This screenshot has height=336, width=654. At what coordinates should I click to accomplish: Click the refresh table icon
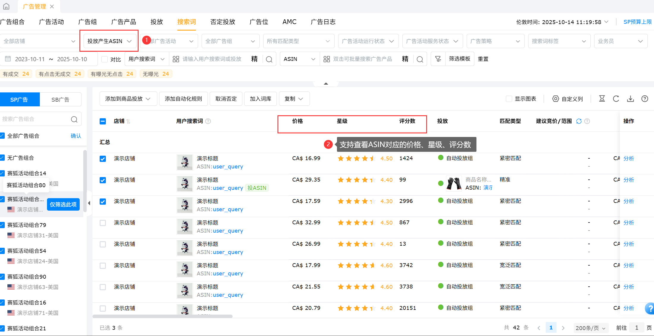616,99
